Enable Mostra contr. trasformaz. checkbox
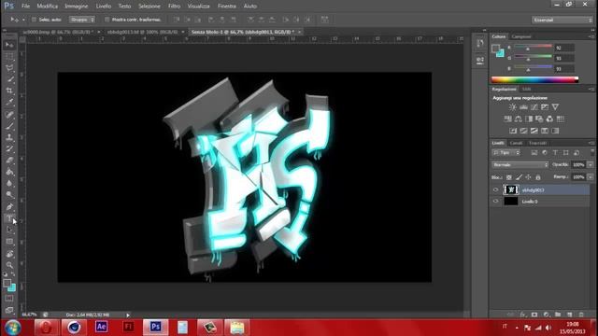Screen dimensions: 598x336 tap(107, 20)
